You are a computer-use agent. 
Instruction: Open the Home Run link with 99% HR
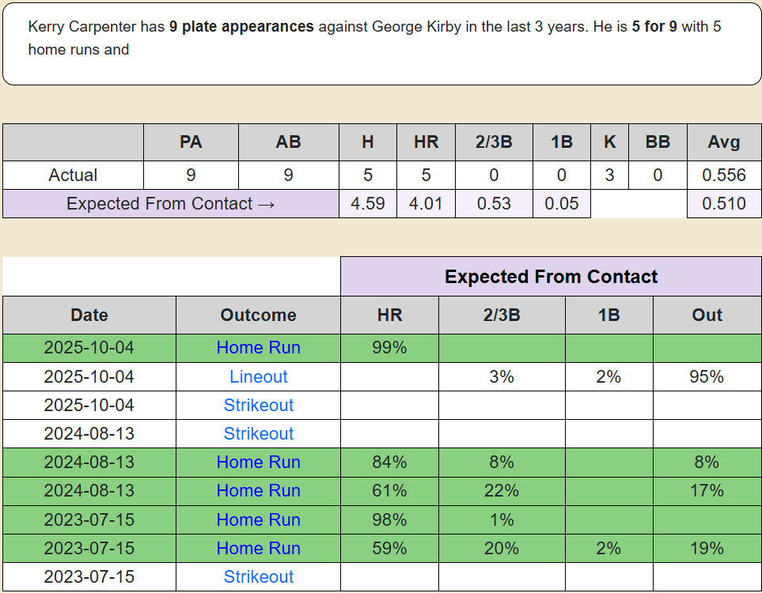coord(258,348)
